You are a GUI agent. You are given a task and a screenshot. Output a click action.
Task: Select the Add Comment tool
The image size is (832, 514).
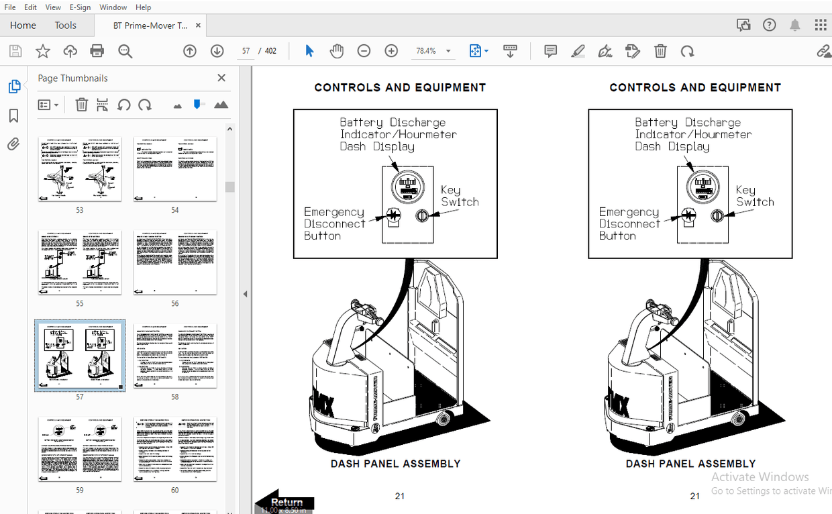tap(550, 51)
